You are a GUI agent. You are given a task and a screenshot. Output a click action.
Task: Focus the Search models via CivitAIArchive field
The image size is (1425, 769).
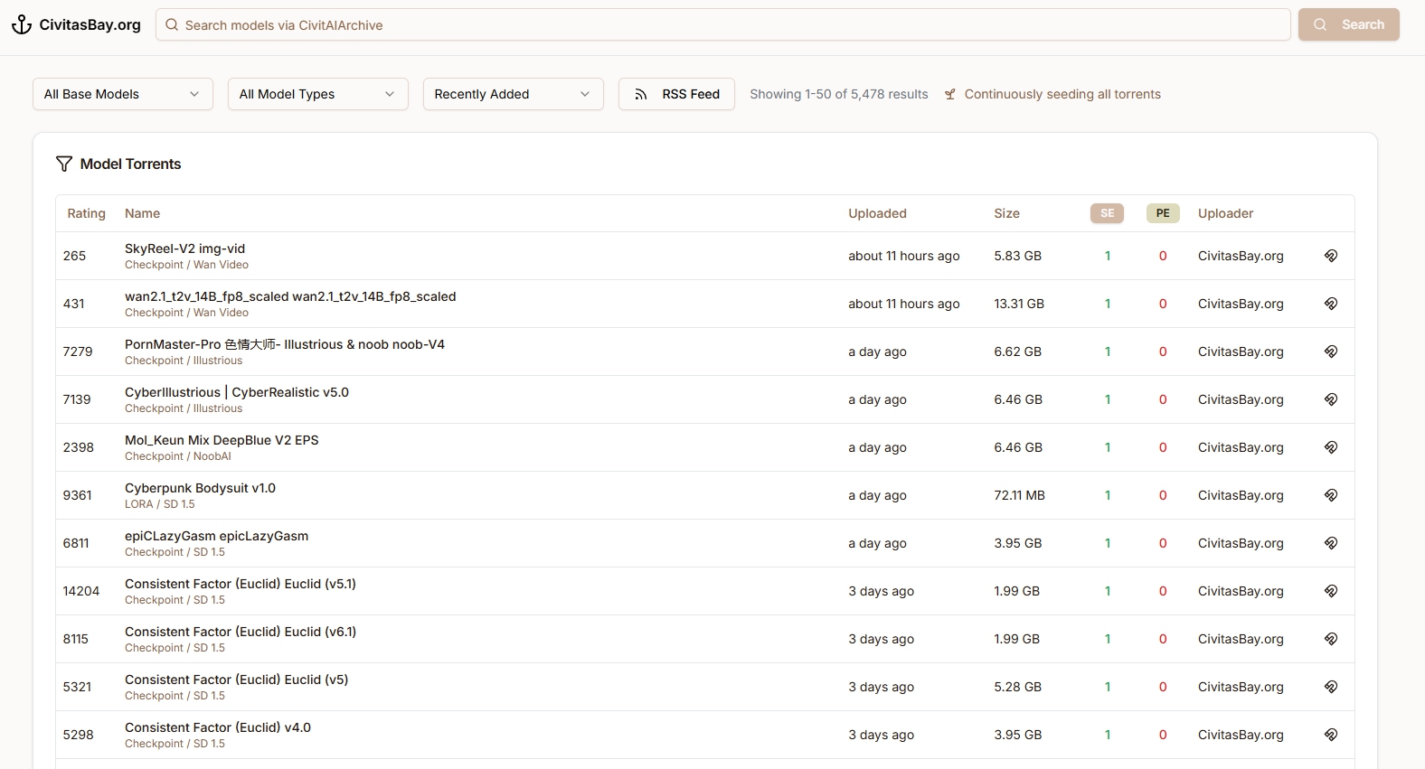[723, 25]
